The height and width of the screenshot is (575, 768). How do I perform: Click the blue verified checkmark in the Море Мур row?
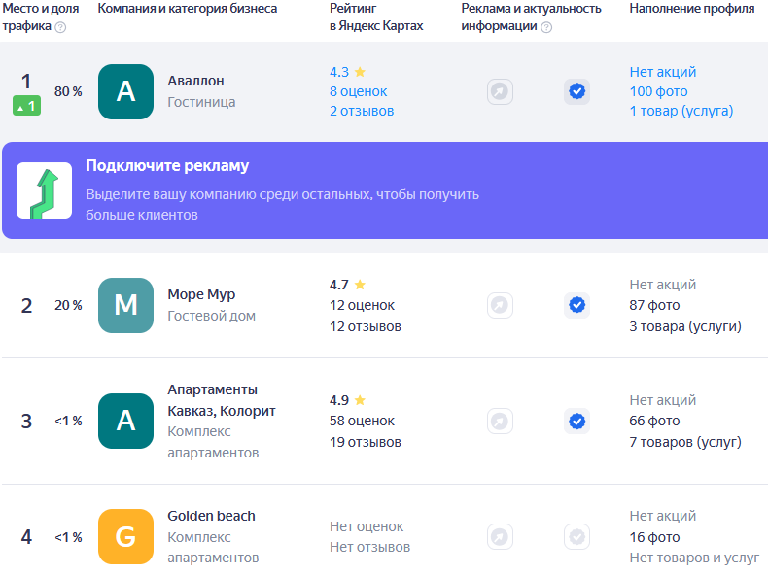pyautogui.click(x=577, y=305)
